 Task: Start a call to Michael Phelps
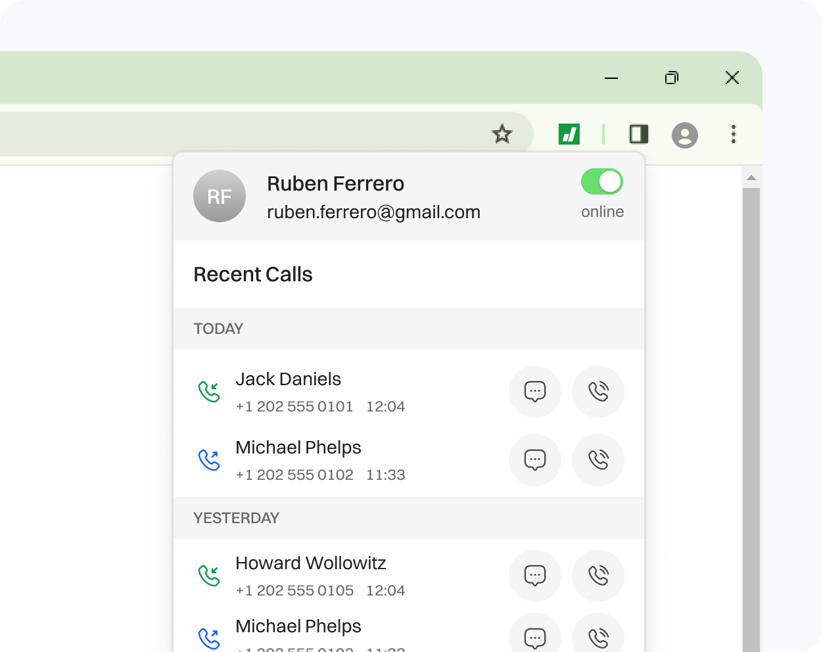pyautogui.click(x=598, y=460)
